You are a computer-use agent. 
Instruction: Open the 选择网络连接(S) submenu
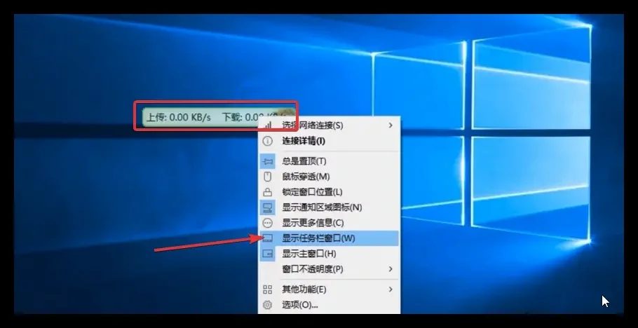[329, 125]
